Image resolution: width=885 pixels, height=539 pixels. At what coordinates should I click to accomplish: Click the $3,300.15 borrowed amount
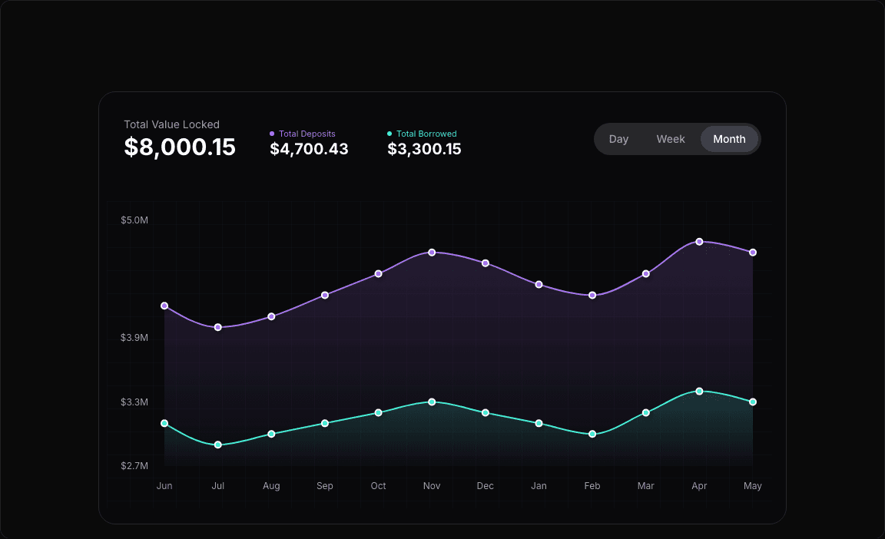click(x=424, y=149)
